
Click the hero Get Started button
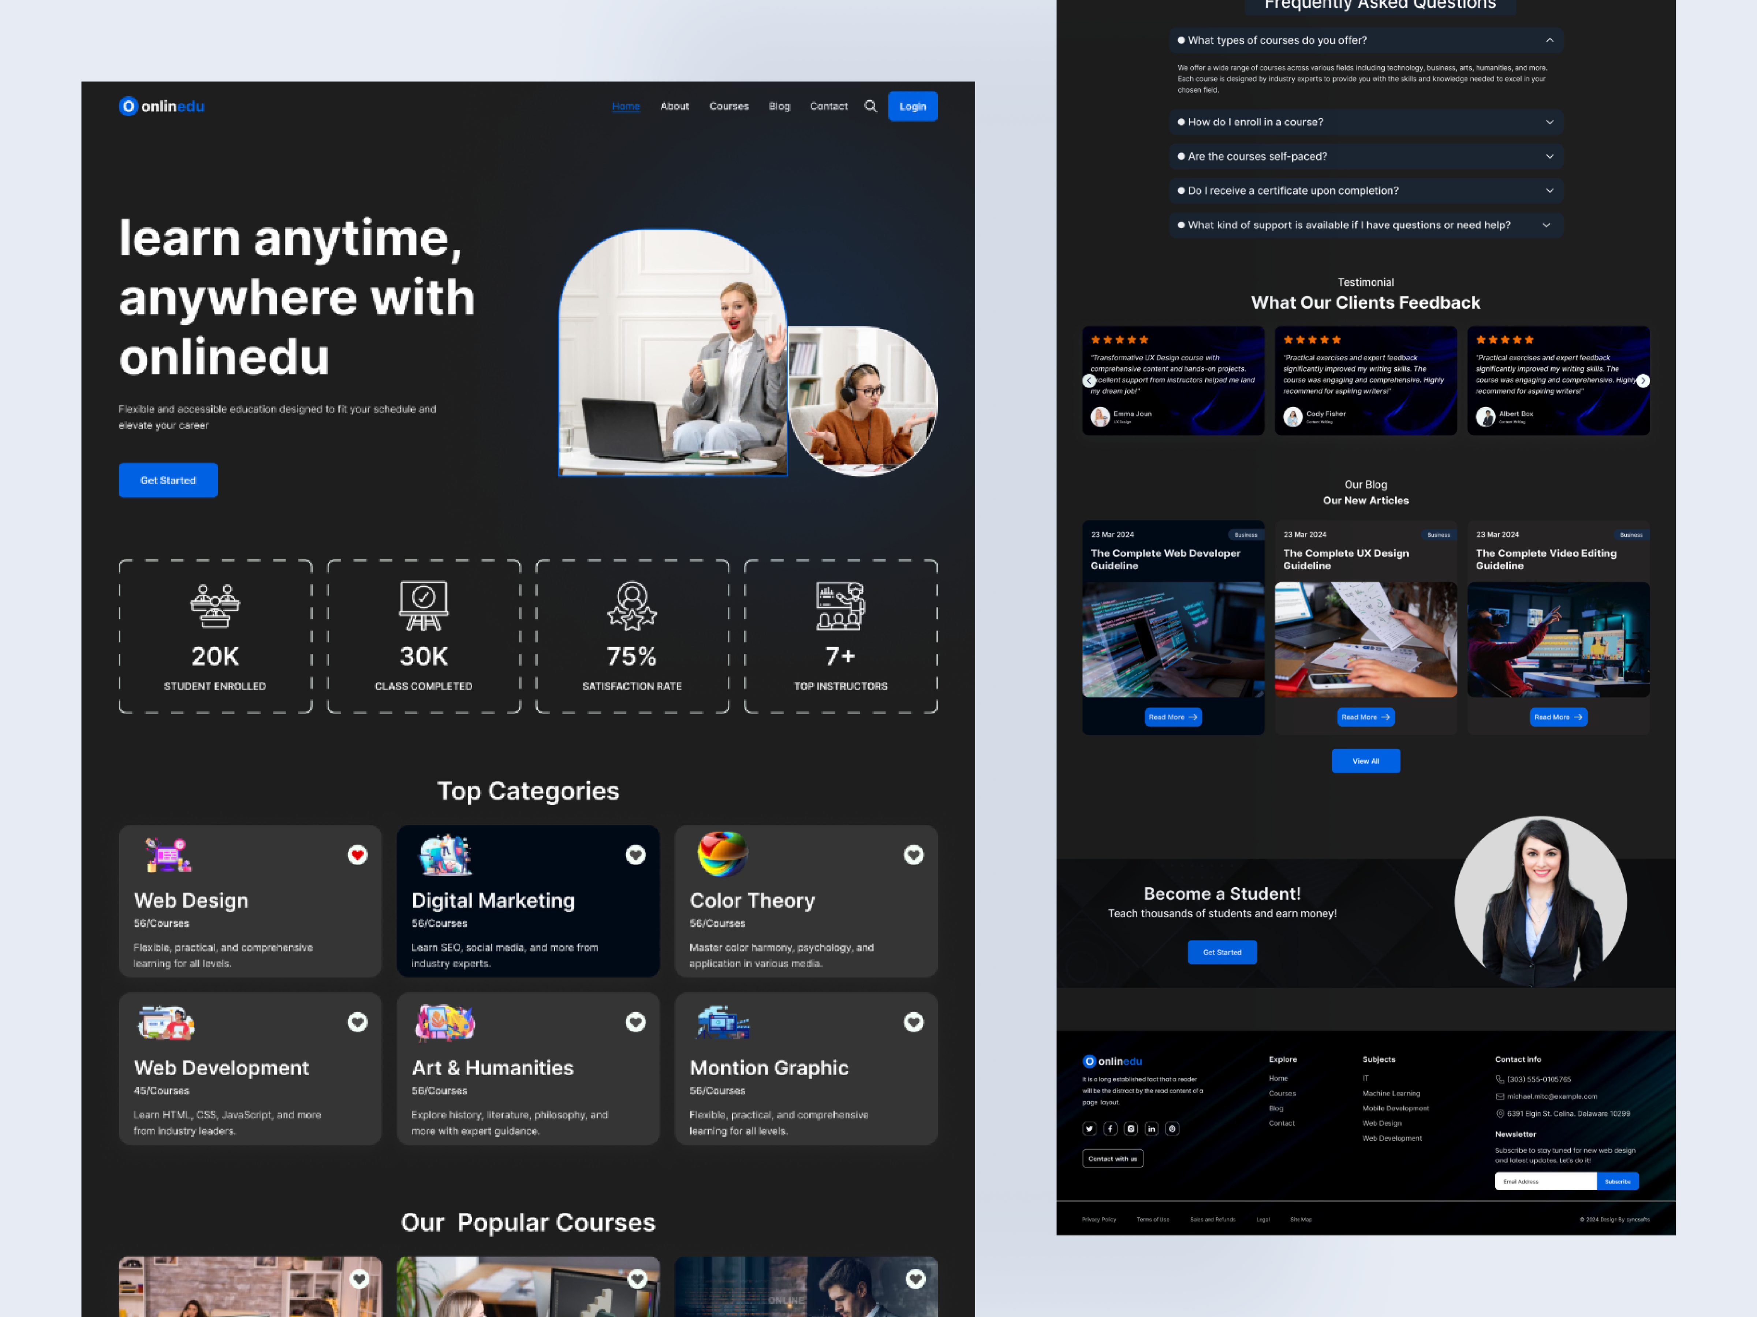tap(168, 480)
